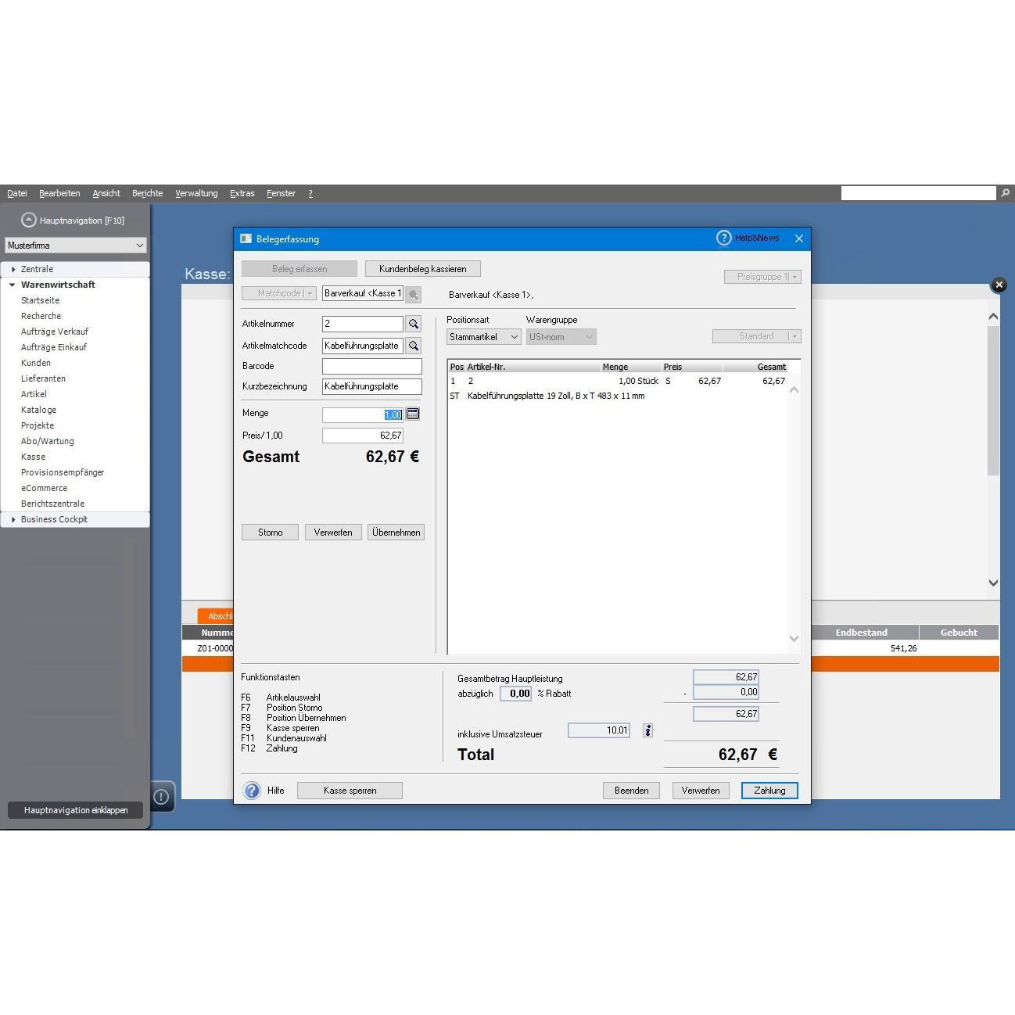This screenshot has height=1015, width=1015.
Task: Click the search icon beside Artikelmatchcode field
Action: pos(414,346)
